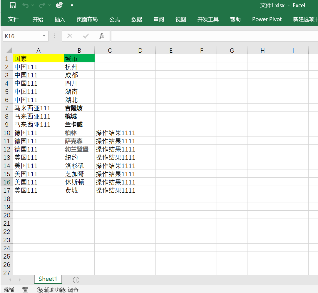Switch to the 数据 ribbon tab
This screenshot has height=293, width=318.
point(137,19)
